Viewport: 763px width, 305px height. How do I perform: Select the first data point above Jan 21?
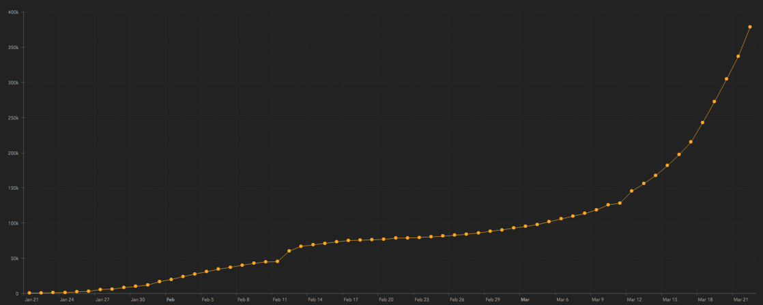pyautogui.click(x=29, y=293)
